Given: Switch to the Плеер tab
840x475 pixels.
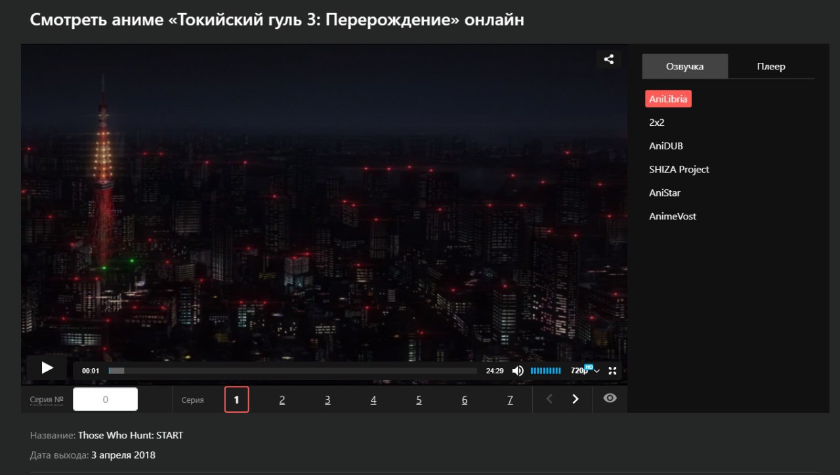Looking at the screenshot, I should click(x=771, y=66).
